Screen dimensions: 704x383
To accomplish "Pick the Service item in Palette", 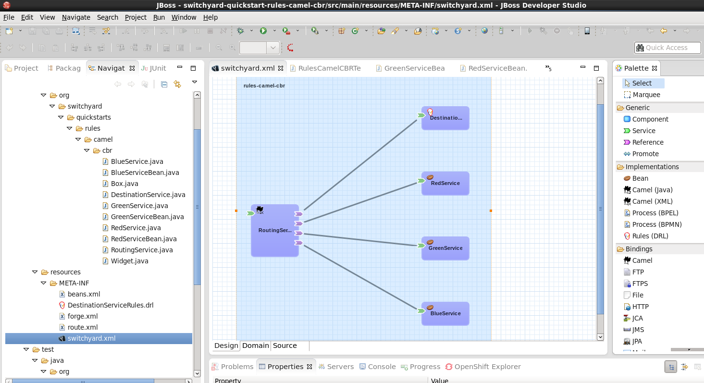I will point(639,131).
